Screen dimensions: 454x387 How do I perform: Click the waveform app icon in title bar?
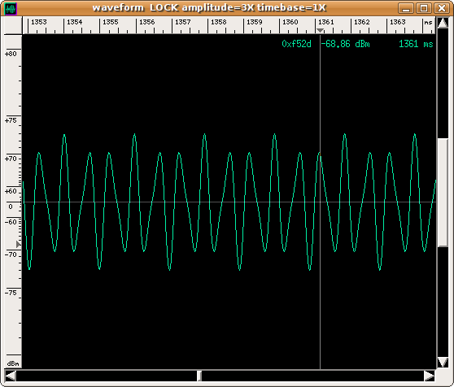coord(11,9)
